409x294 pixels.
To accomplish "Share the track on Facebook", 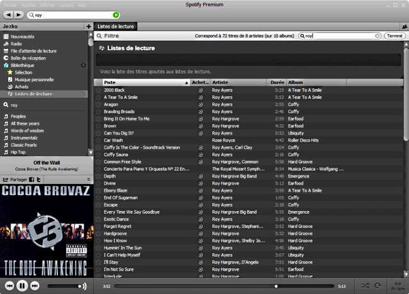I will [x=31, y=180].
